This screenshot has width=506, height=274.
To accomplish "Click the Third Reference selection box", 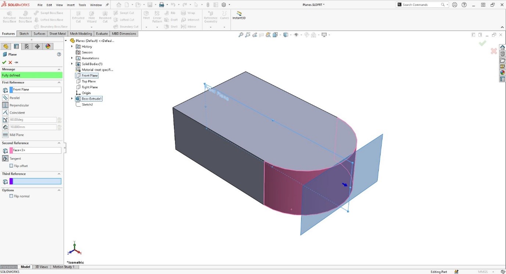I will pos(37,181).
